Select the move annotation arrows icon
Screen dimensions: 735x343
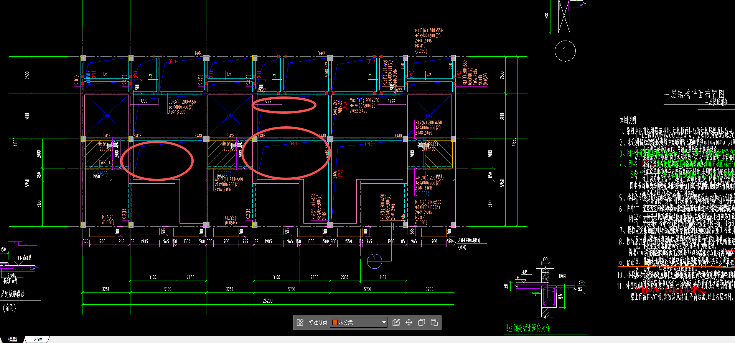pos(409,322)
